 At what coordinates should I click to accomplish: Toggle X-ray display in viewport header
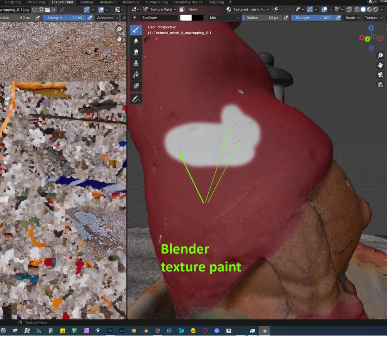(350, 10)
